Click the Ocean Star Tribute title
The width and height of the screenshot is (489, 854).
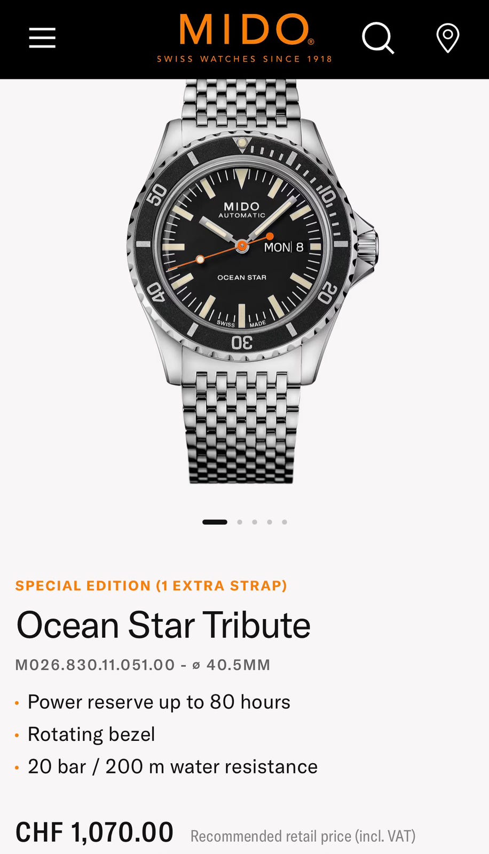(163, 625)
